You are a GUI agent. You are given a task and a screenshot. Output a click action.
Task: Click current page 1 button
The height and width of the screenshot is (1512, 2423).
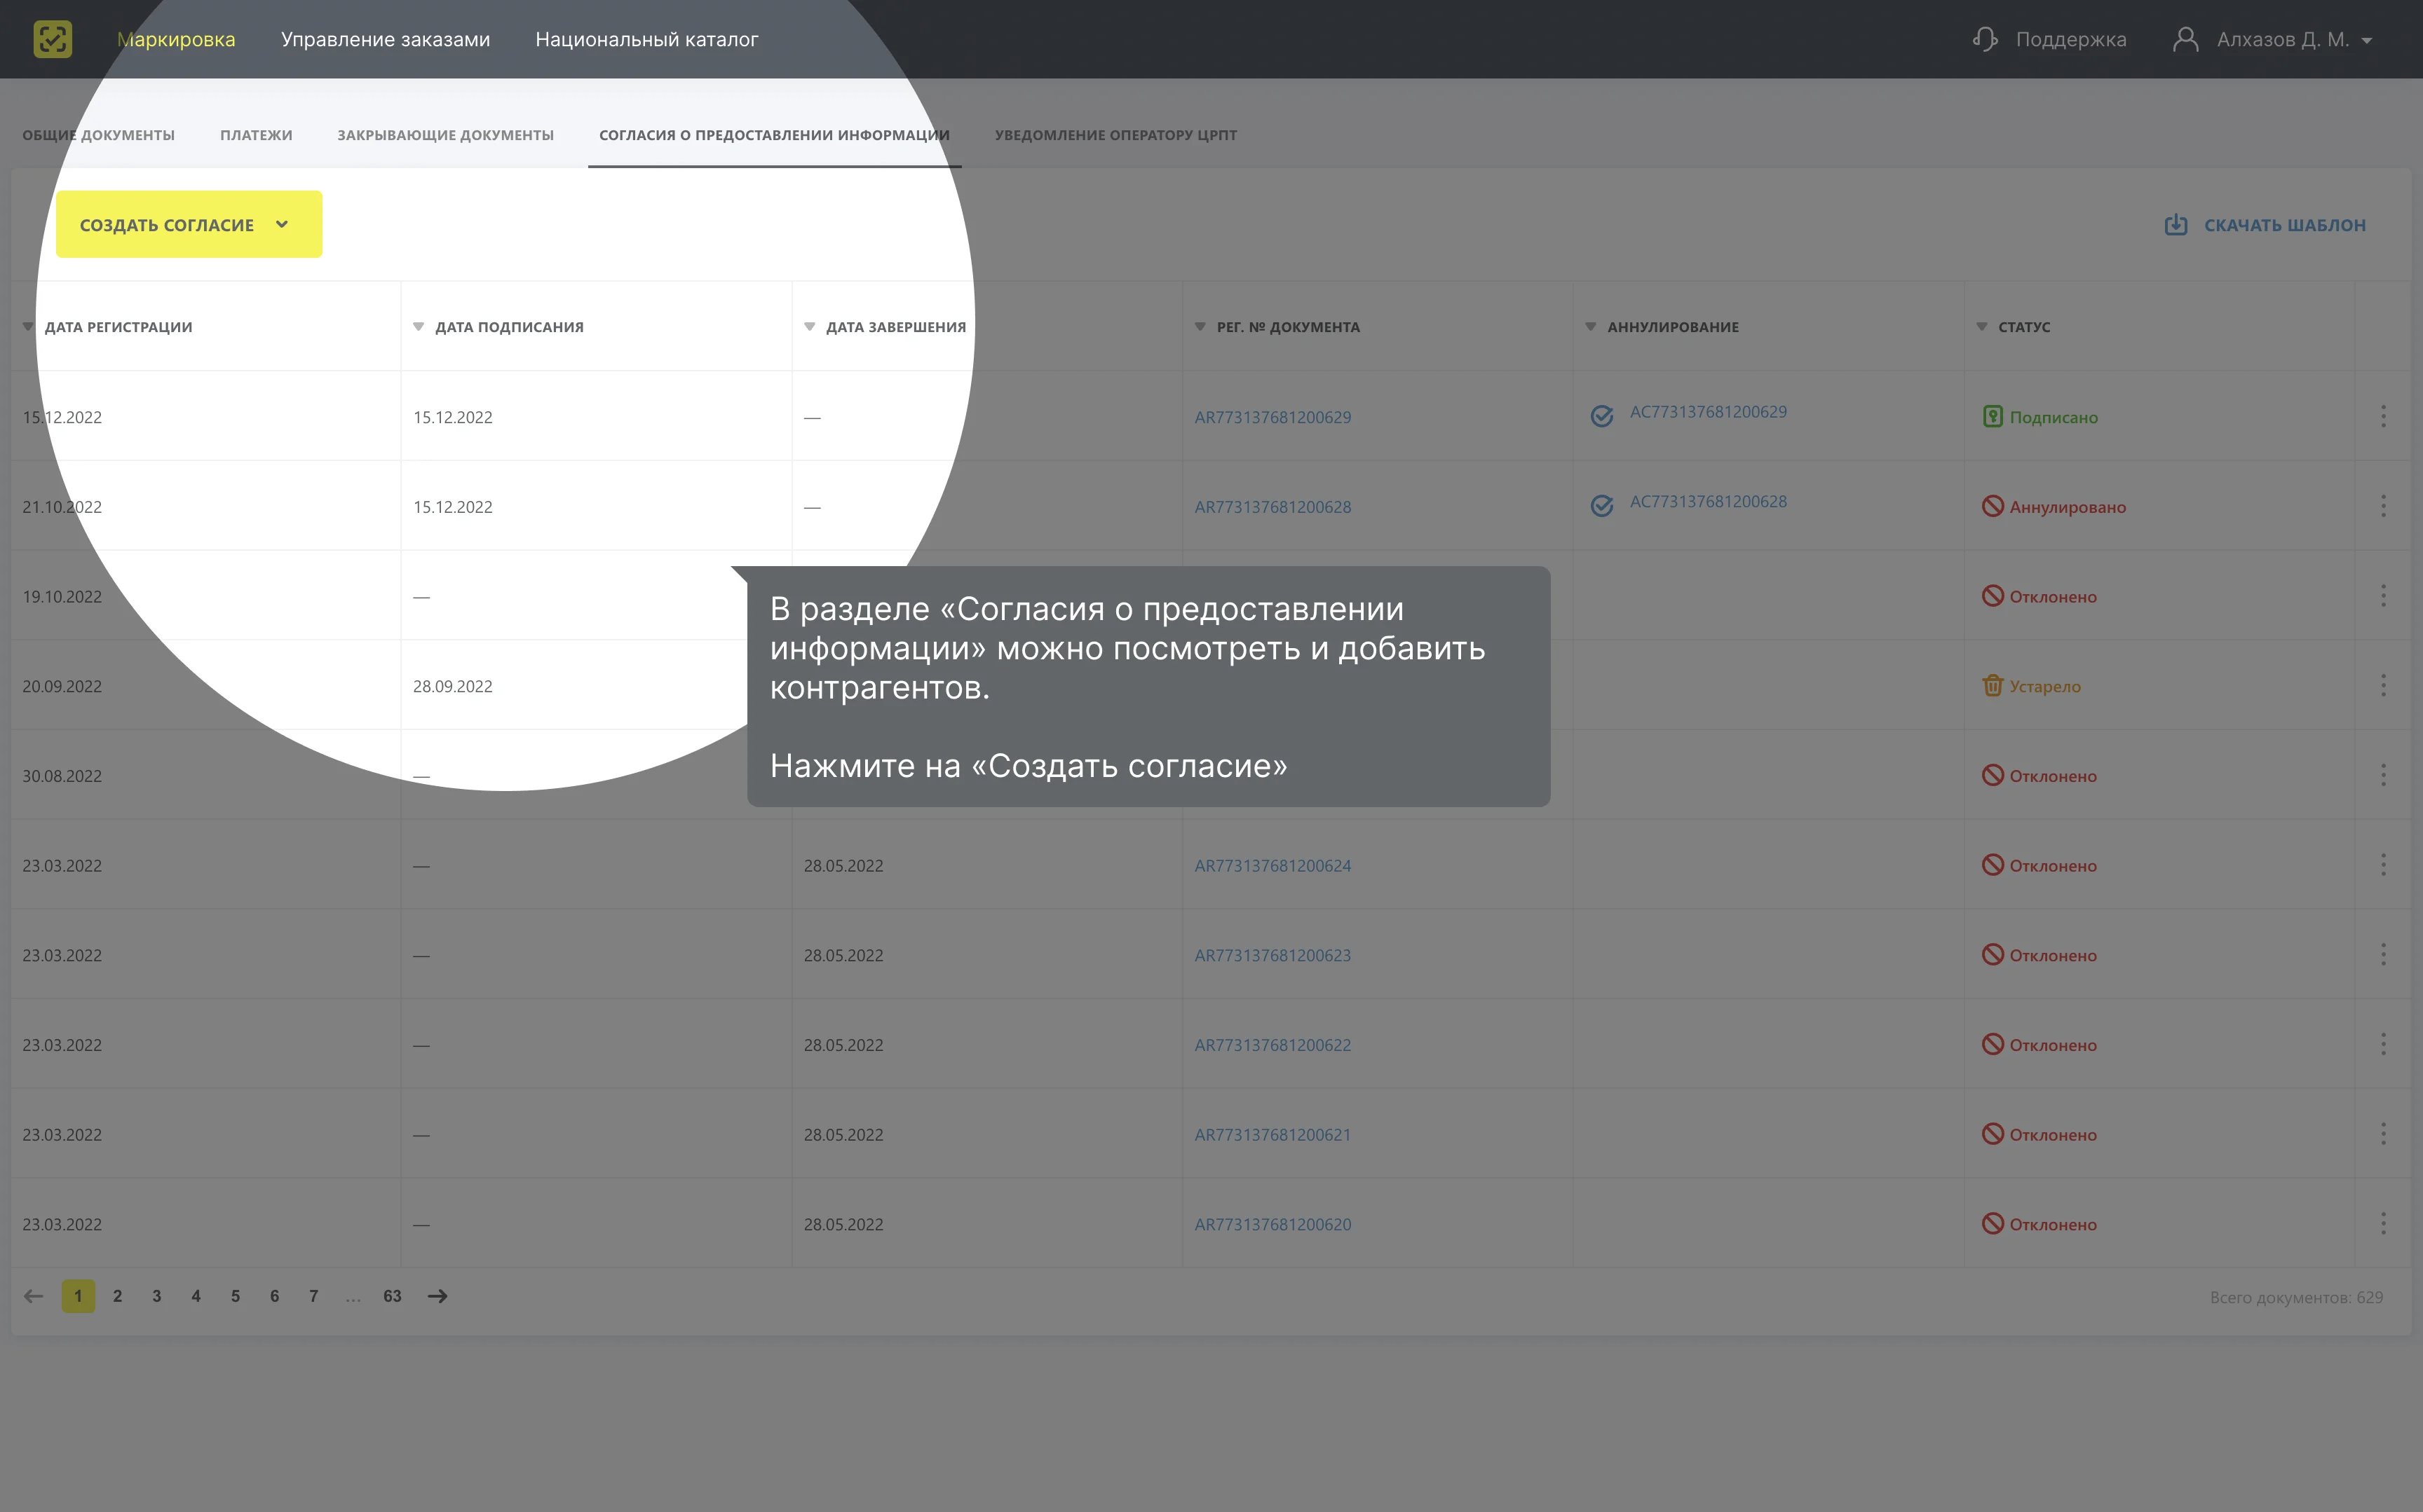pos(78,1296)
